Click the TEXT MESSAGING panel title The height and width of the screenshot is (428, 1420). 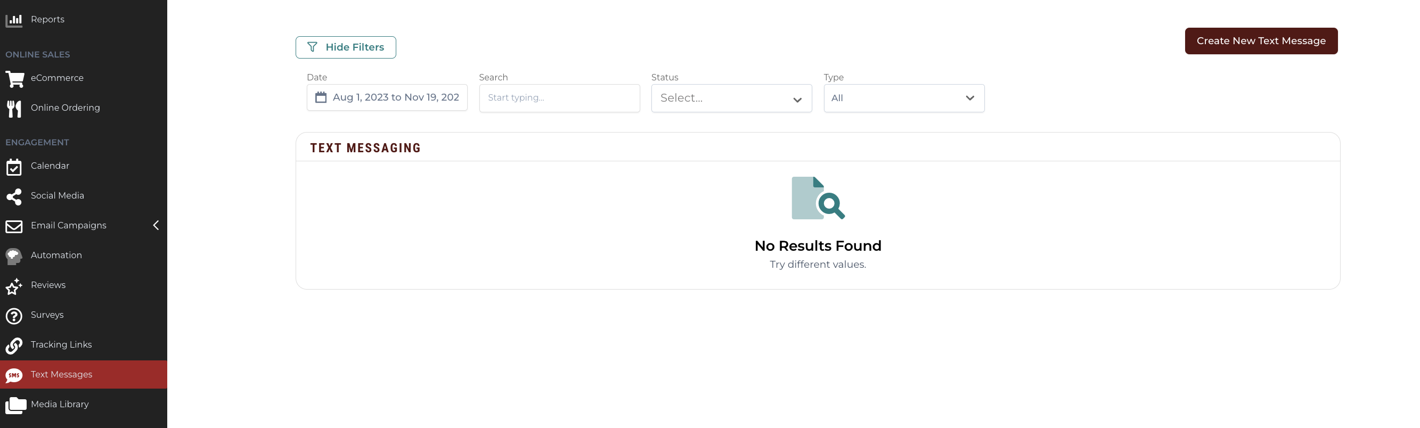point(365,147)
